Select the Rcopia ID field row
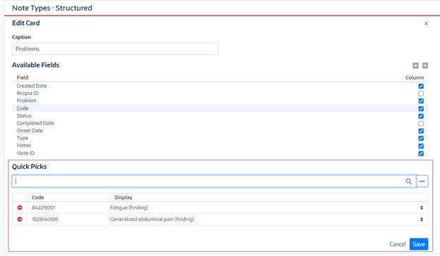 coord(220,94)
